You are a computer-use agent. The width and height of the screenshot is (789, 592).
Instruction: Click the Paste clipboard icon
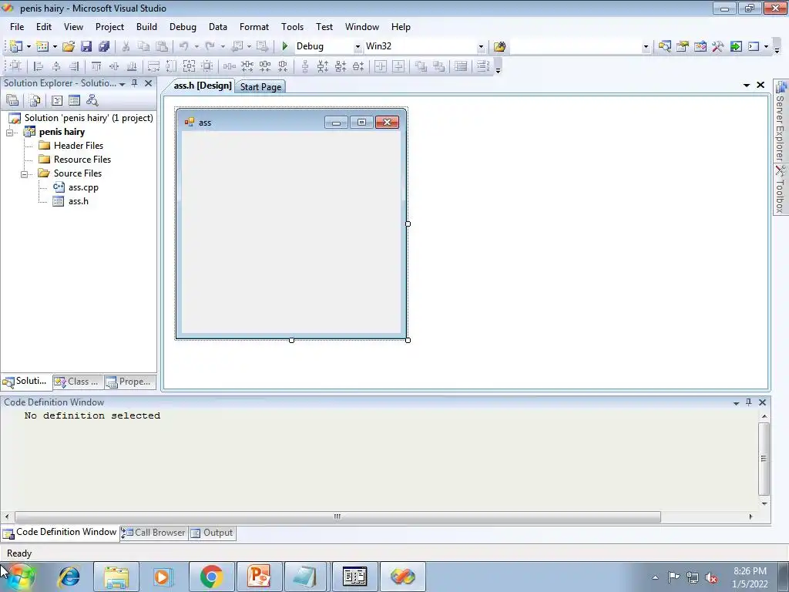(162, 46)
